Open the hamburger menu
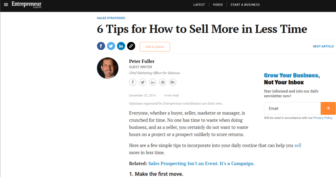Viewport: 336px width, 177px height. (x=6, y=5)
